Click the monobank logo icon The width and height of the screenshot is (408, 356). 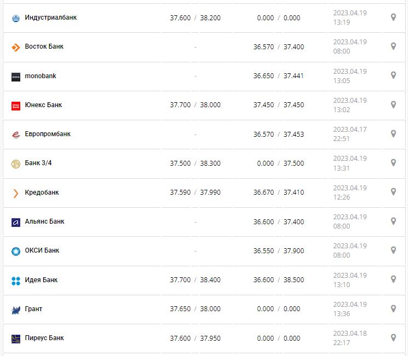point(16,77)
